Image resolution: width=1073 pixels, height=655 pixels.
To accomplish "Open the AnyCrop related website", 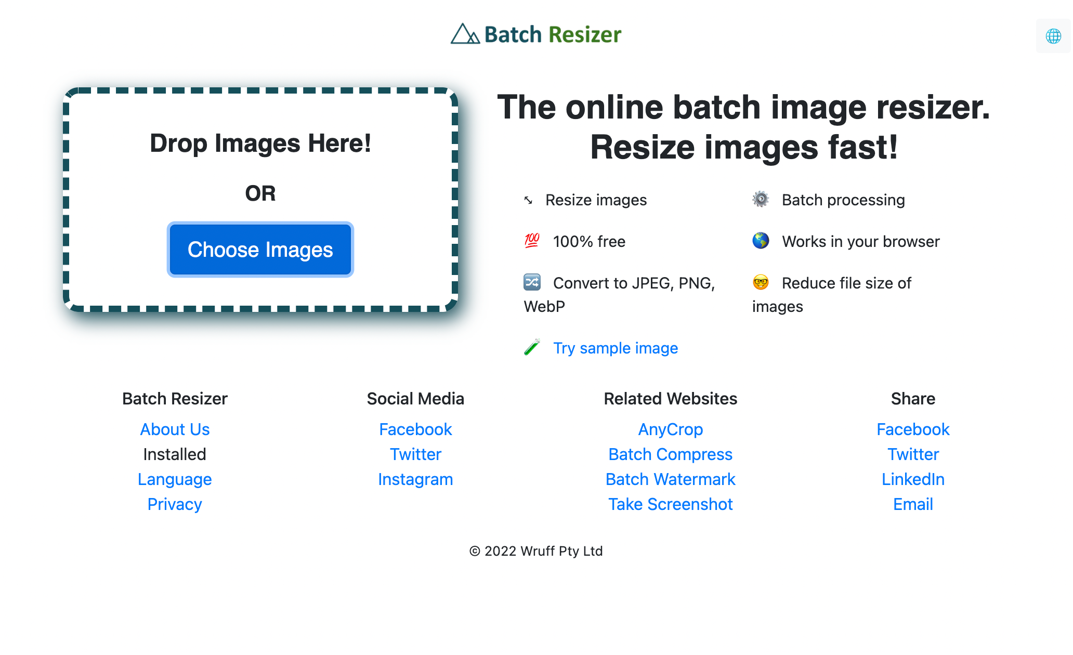I will click(x=671, y=429).
